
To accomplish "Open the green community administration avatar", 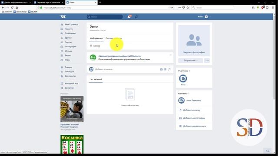I will coord(93,58).
